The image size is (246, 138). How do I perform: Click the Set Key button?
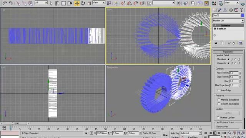point(175,137)
